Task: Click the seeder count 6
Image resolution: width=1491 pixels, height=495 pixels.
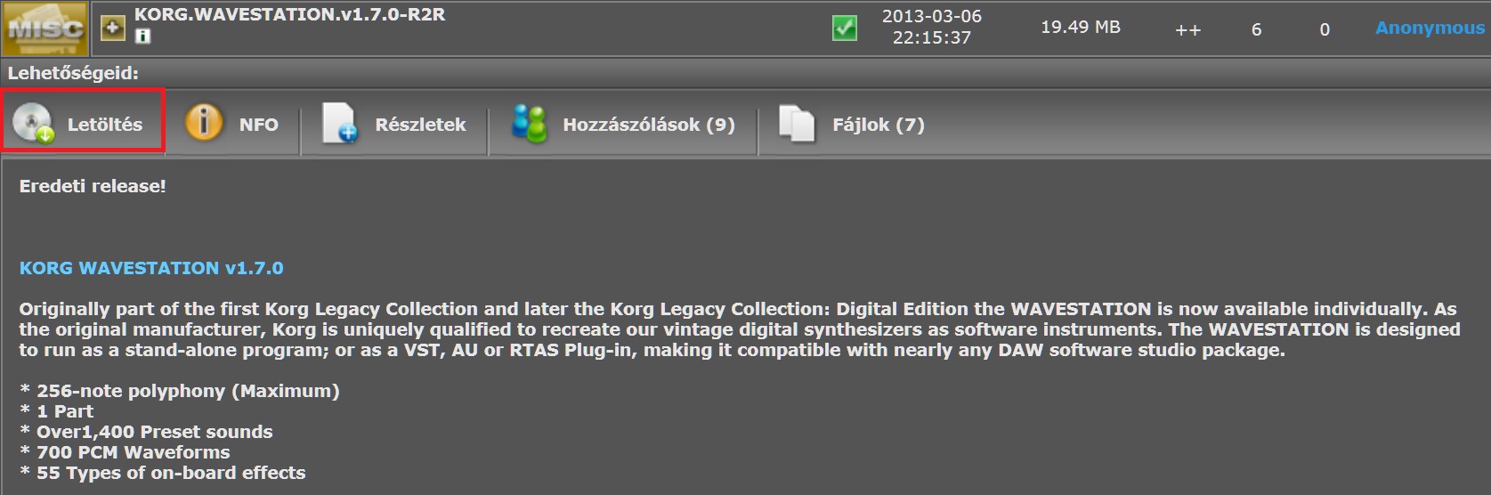Action: coord(1256,29)
